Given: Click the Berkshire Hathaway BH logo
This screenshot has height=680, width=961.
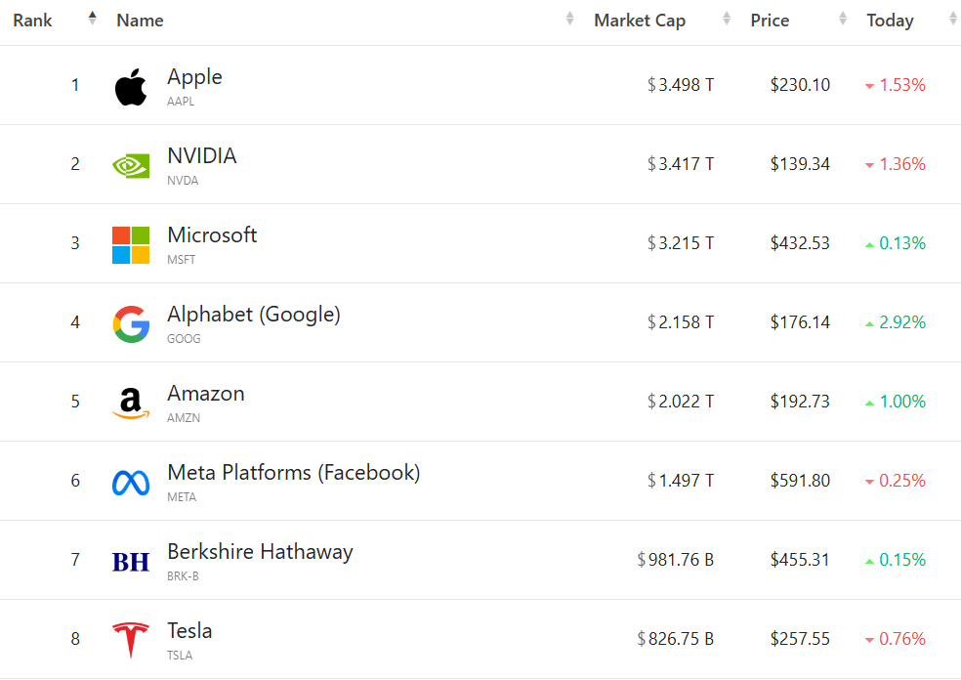Looking at the screenshot, I should [x=131, y=561].
